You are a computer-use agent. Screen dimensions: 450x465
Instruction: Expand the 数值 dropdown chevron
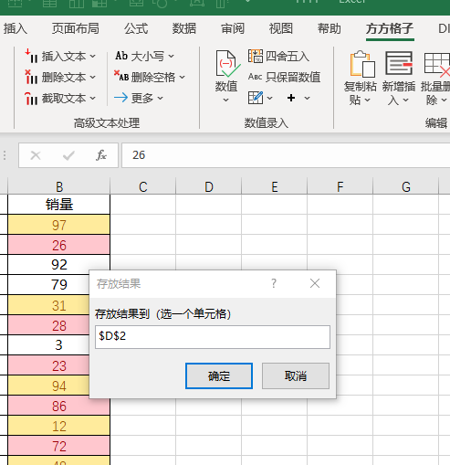(225, 100)
